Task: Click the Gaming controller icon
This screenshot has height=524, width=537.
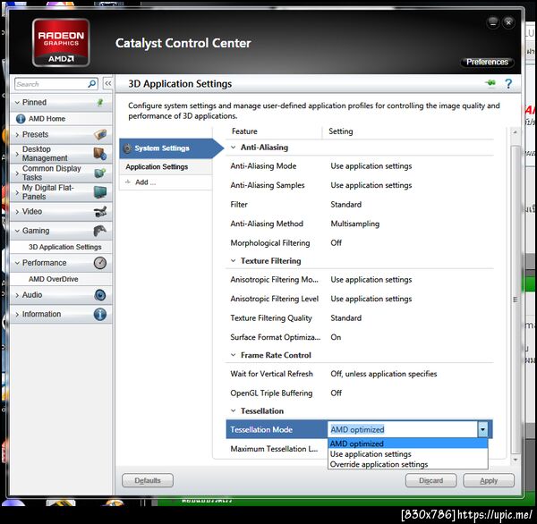Action: tap(100, 231)
